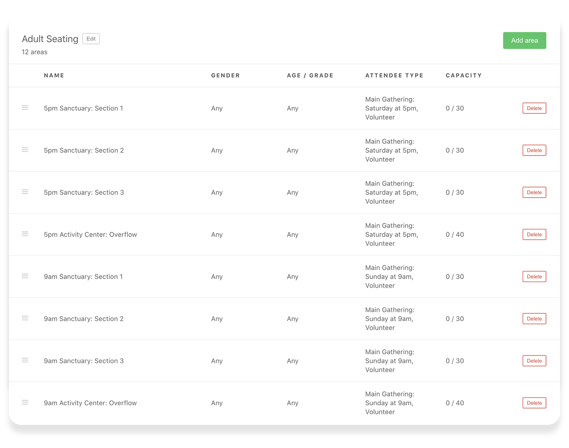Click the ATTENDEE TYPE column header

click(x=394, y=75)
